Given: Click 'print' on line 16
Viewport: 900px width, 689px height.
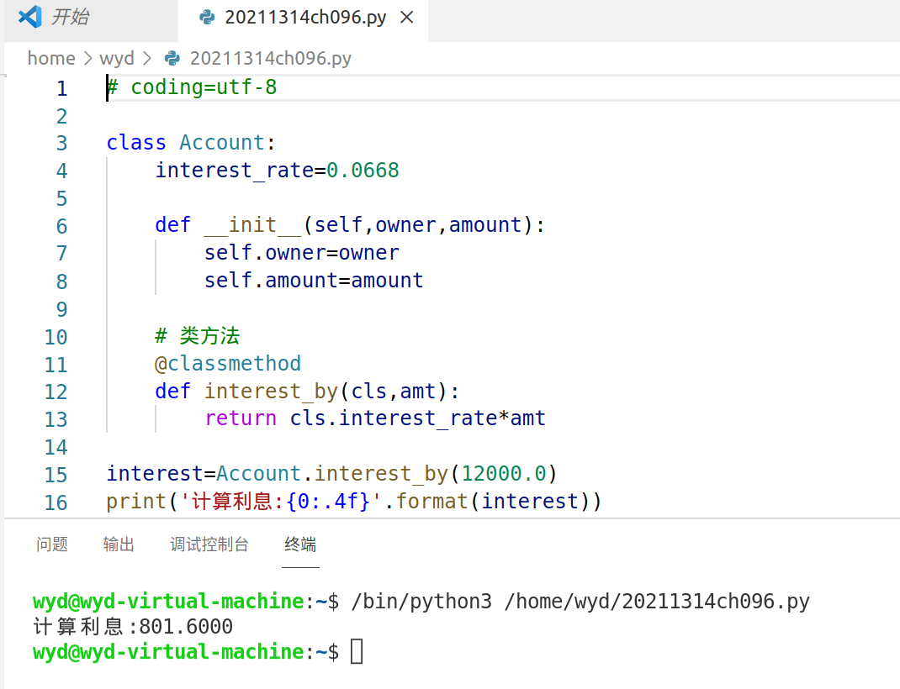Looking at the screenshot, I should [x=136, y=502].
